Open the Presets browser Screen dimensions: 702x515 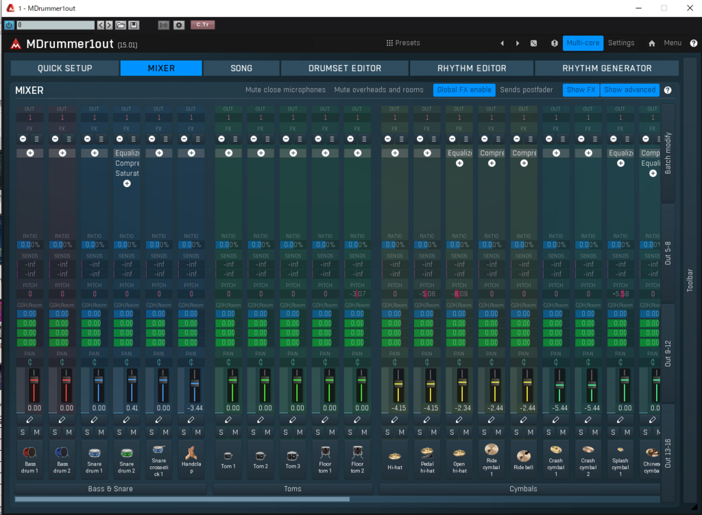coord(403,43)
